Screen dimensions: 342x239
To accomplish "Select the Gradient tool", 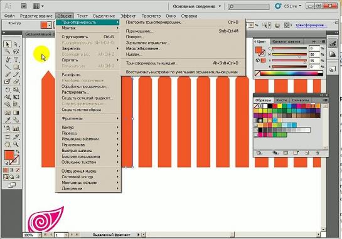I will pyautogui.click(x=16, y=113).
